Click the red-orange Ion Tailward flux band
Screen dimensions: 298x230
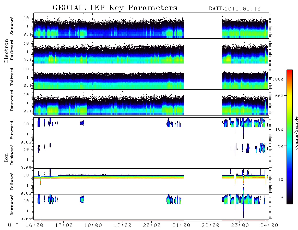(109, 177)
